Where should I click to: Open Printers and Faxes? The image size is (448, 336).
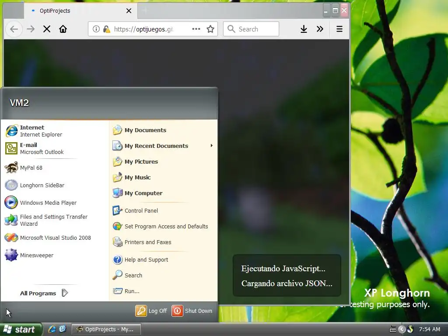(x=164, y=242)
